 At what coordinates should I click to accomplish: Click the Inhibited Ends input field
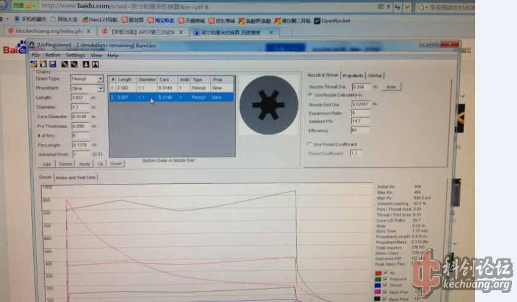(81, 154)
